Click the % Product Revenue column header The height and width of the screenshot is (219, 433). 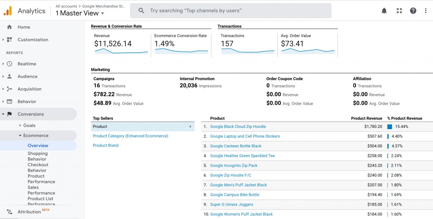pyautogui.click(x=405, y=118)
